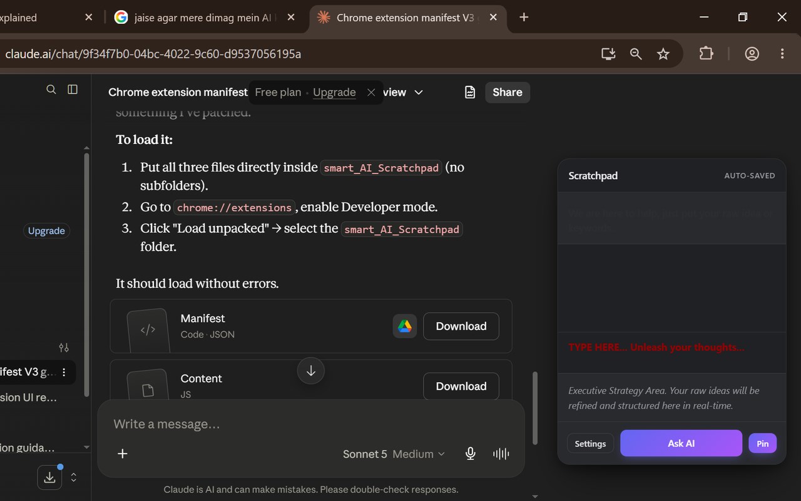Screen dimensions: 801x501
Task: Click the 'Scratchpad' panel title
Action: tap(593, 176)
